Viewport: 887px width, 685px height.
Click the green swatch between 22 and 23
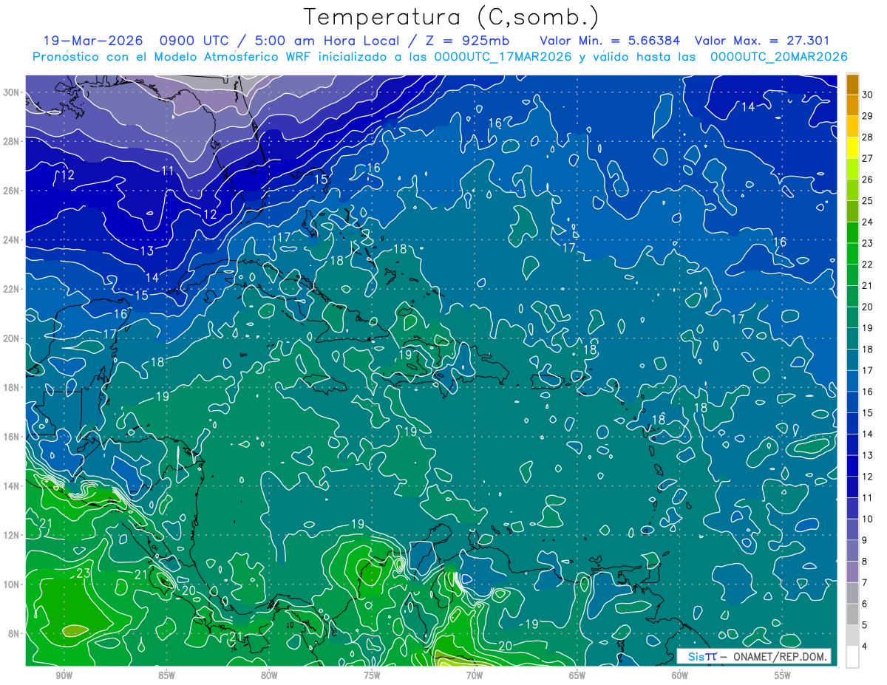[852, 253]
